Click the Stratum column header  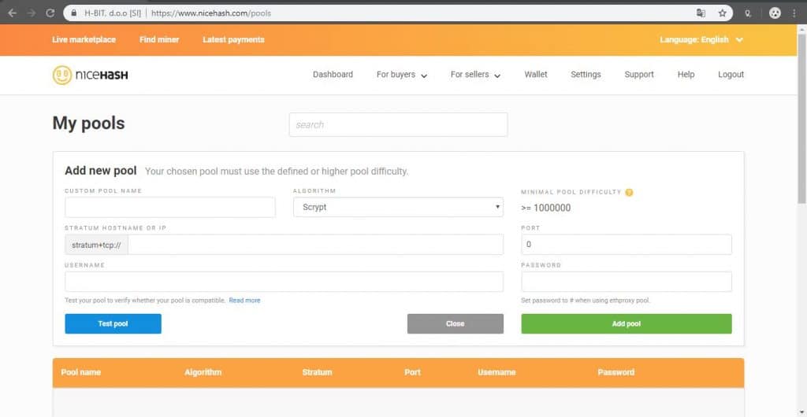tap(317, 372)
